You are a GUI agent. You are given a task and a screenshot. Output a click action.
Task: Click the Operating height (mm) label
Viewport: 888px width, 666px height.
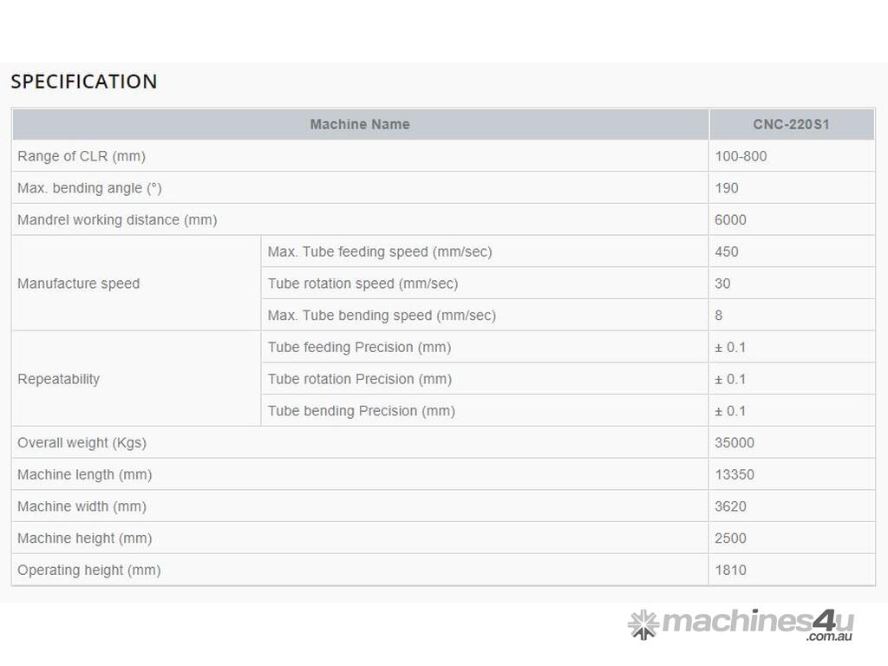click(x=88, y=570)
